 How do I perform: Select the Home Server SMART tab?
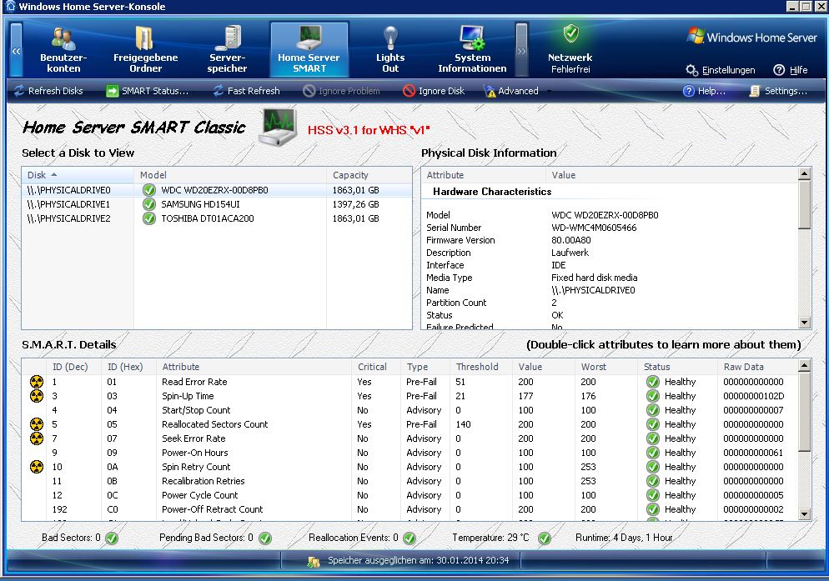point(309,50)
